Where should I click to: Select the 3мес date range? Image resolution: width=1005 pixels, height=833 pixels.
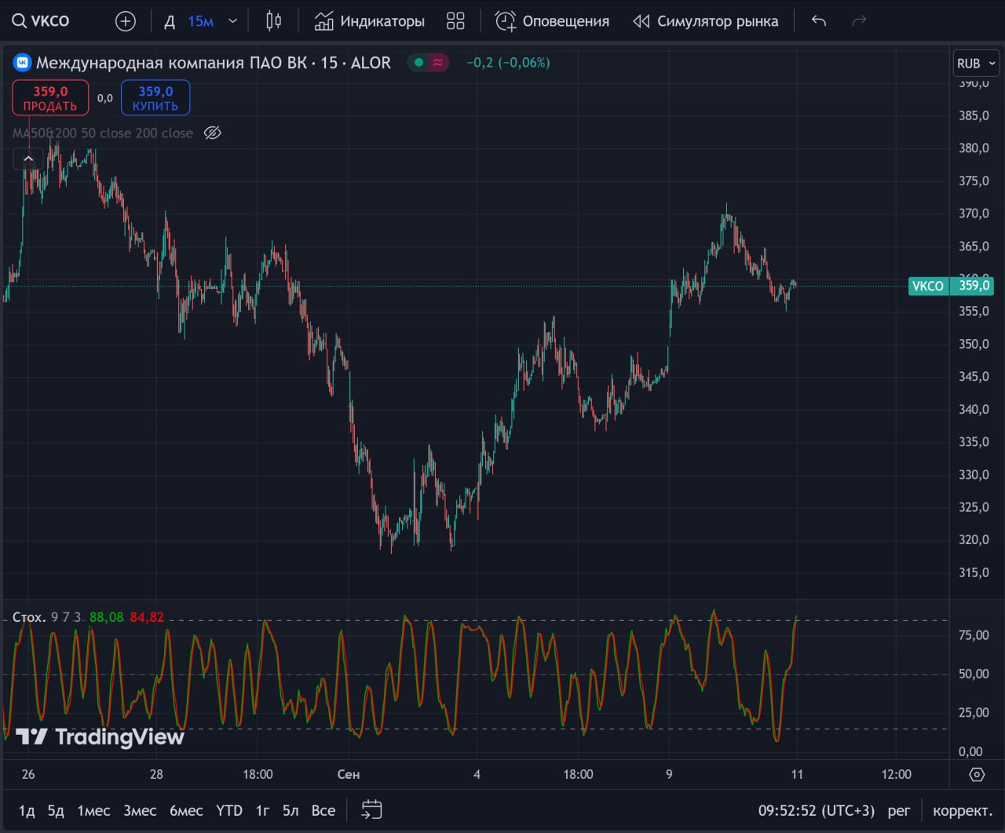click(140, 810)
